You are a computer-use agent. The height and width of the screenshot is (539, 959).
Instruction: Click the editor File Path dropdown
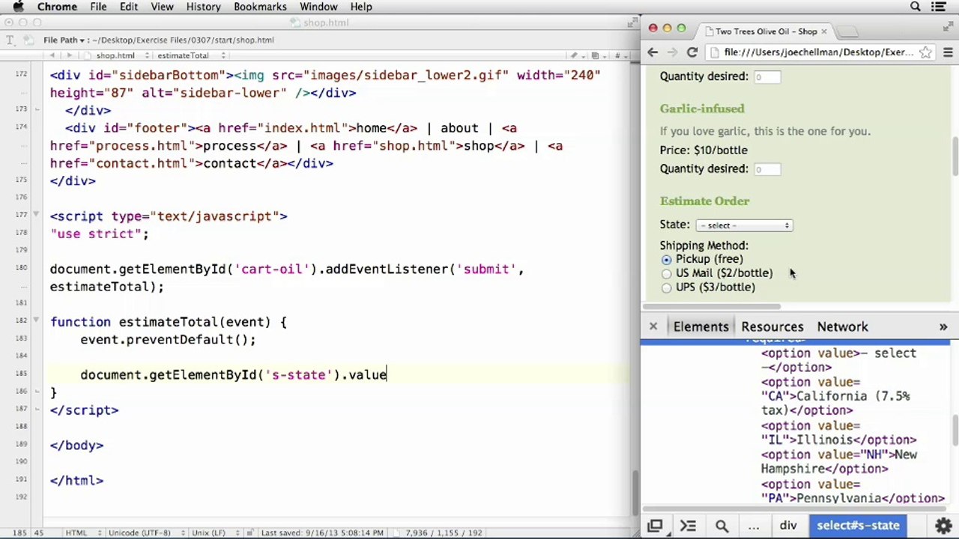coord(64,40)
